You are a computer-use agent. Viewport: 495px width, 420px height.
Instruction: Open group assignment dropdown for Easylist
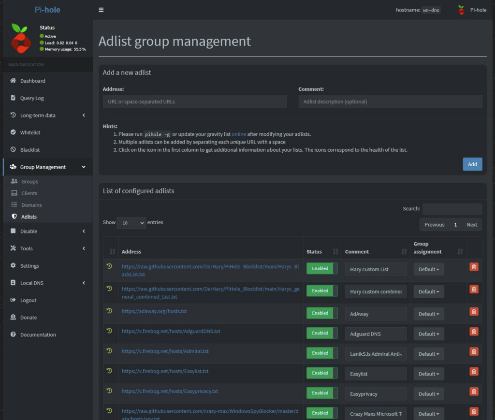click(429, 374)
